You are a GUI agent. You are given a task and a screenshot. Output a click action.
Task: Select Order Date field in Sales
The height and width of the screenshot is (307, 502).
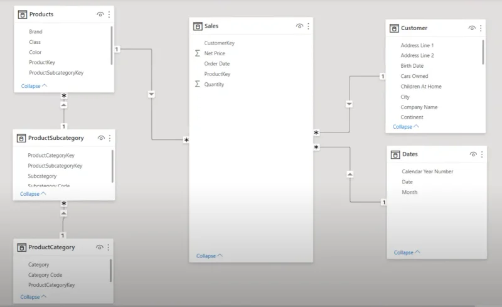coord(217,63)
